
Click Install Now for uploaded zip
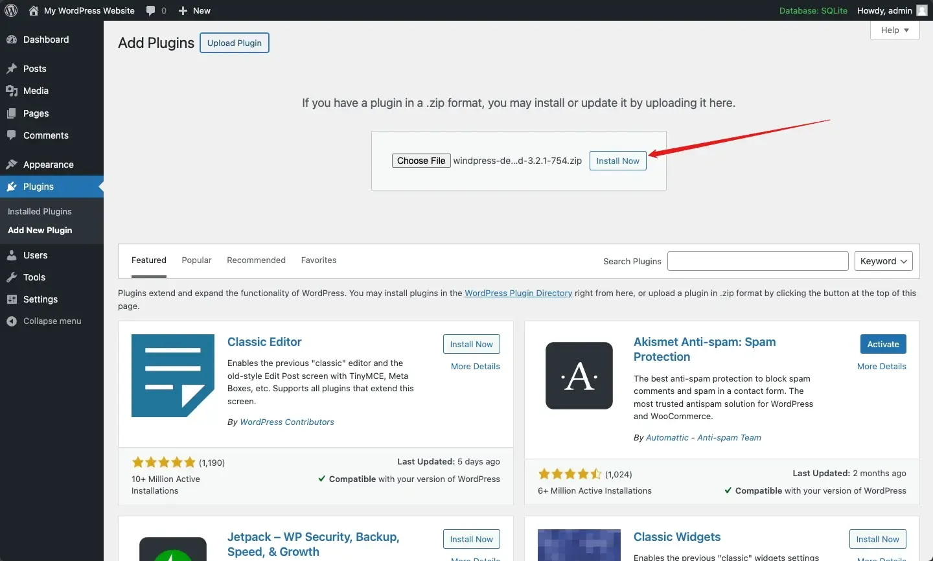[x=617, y=161]
